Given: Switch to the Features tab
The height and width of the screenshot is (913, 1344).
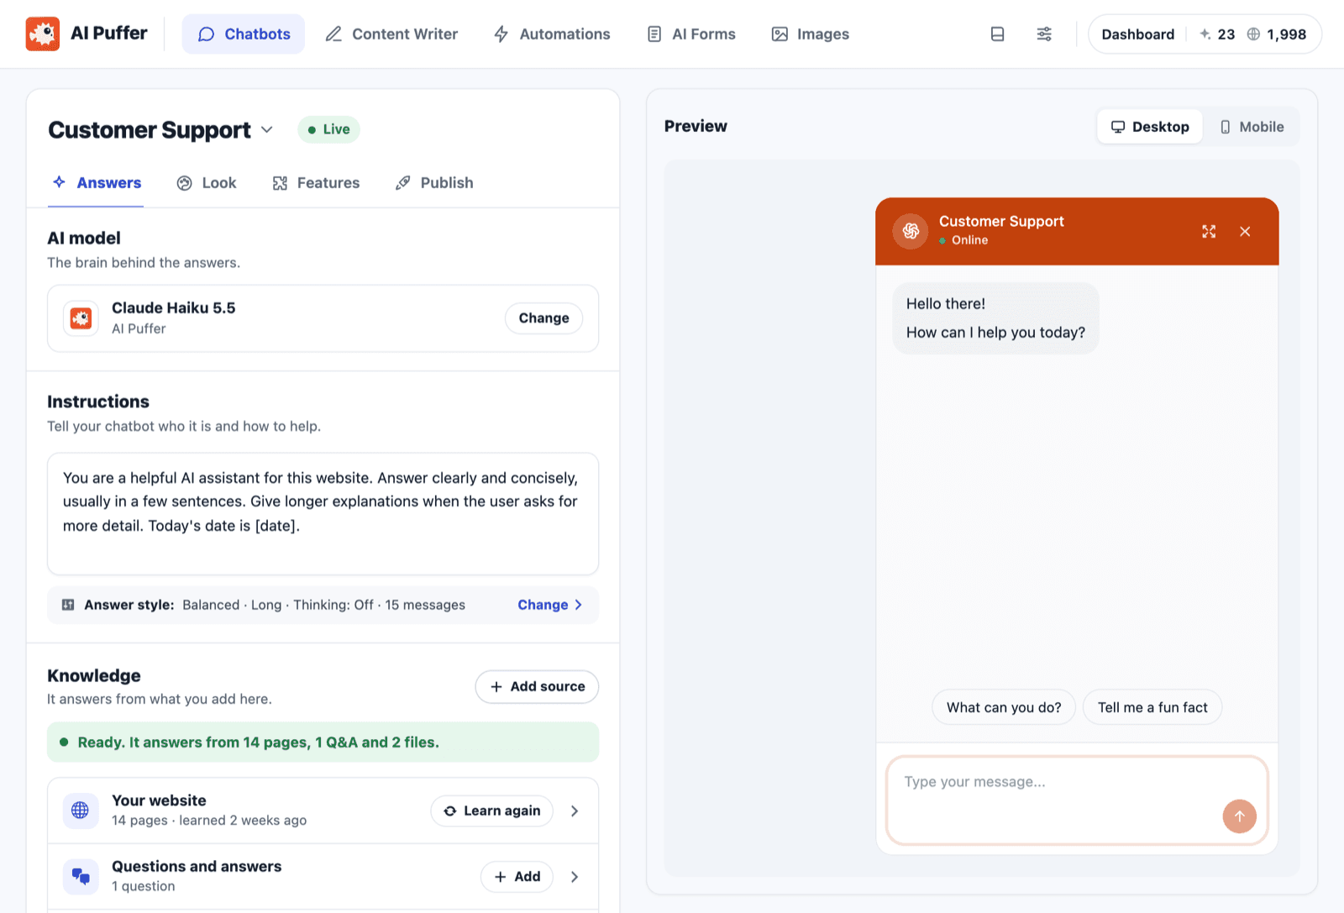Looking at the screenshot, I should tap(316, 183).
